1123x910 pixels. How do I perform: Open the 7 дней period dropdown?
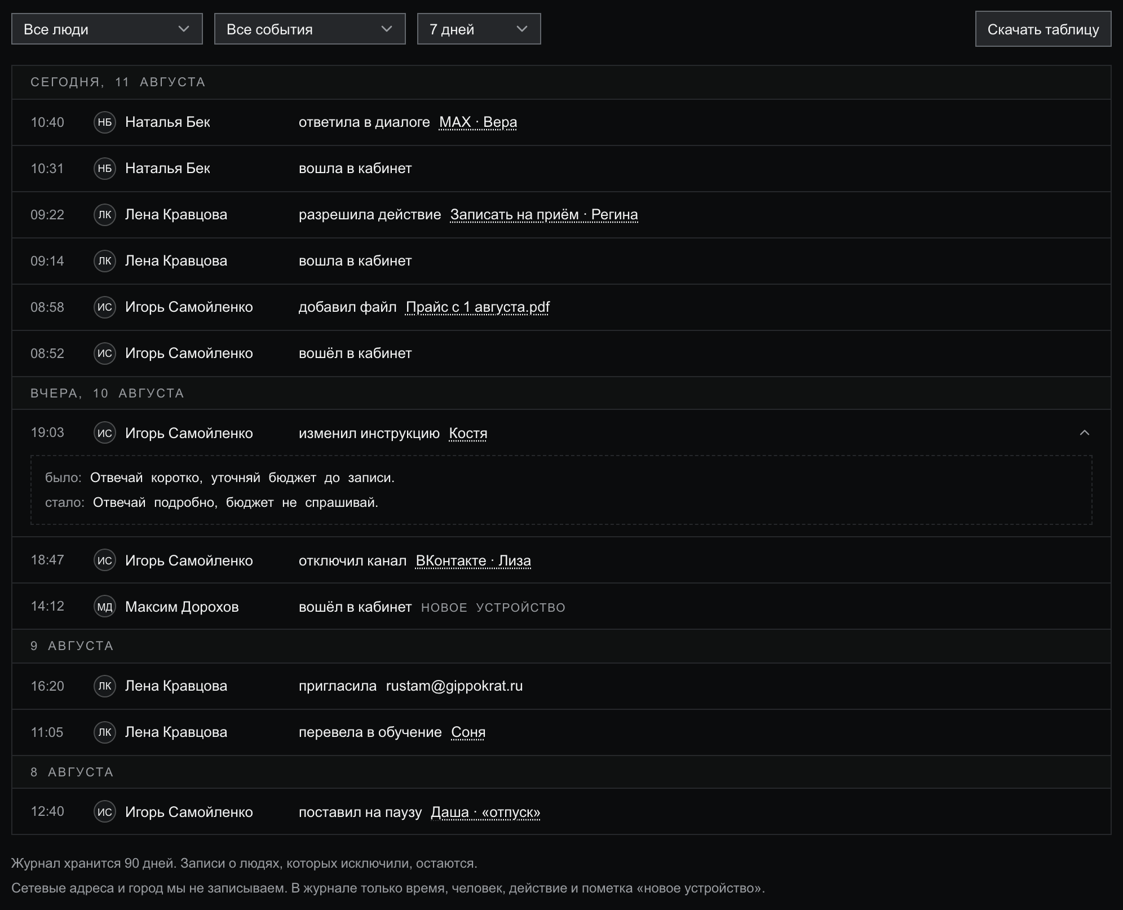click(x=479, y=29)
